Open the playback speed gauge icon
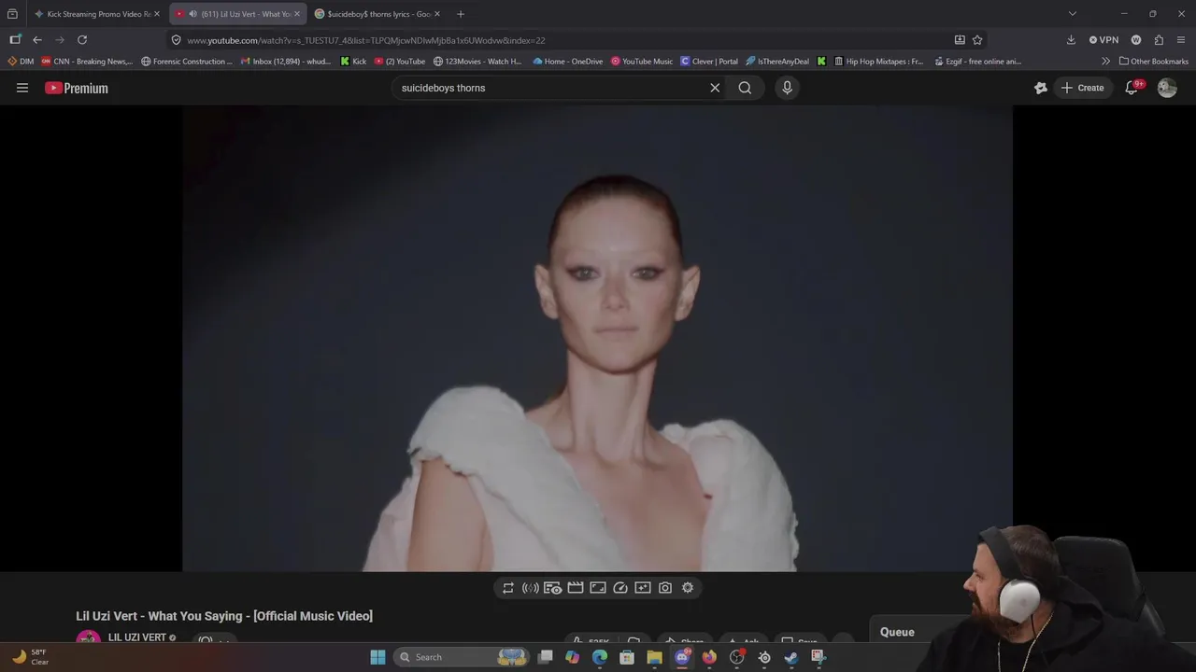Viewport: 1196px width, 672px height. pos(620,588)
